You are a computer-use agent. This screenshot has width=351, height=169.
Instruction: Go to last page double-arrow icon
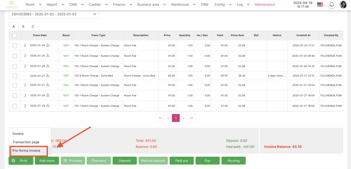[x=191, y=118]
